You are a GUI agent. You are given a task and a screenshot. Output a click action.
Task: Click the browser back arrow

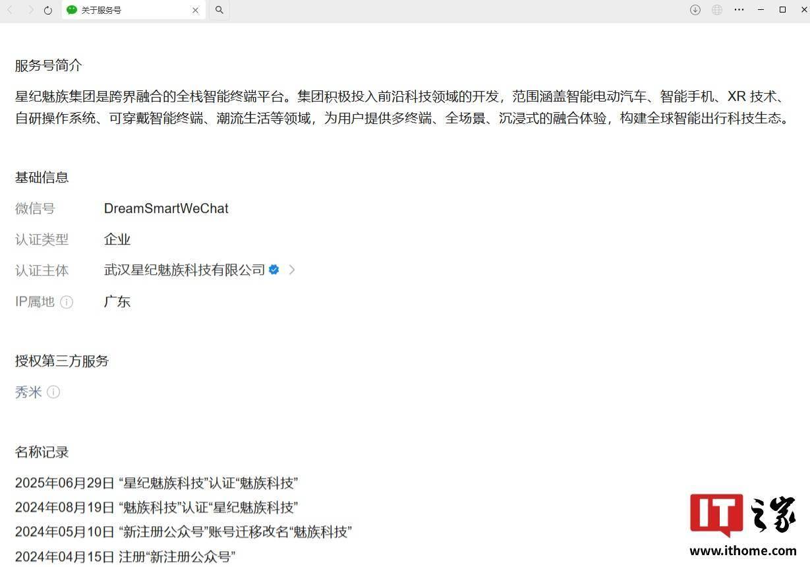tap(10, 10)
